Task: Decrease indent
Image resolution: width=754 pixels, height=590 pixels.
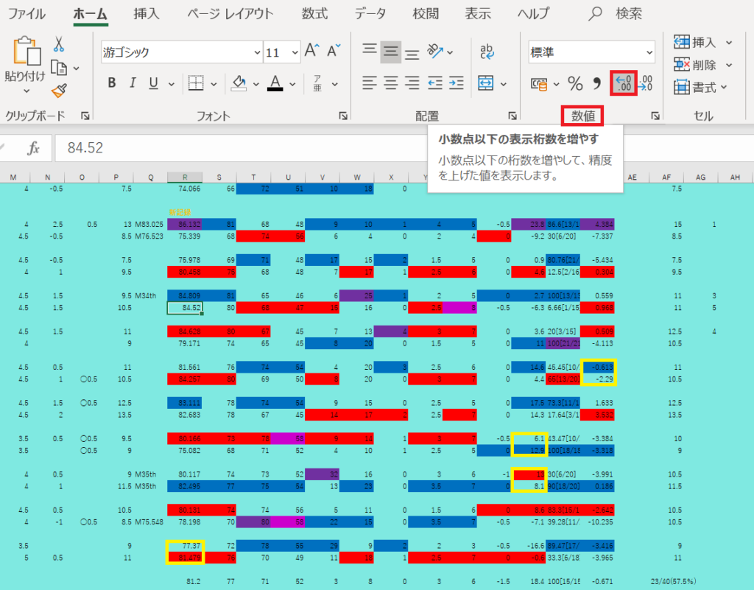Action: coord(434,83)
